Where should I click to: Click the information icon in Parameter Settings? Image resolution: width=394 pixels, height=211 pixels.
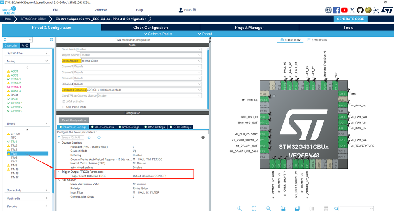tap(203, 137)
